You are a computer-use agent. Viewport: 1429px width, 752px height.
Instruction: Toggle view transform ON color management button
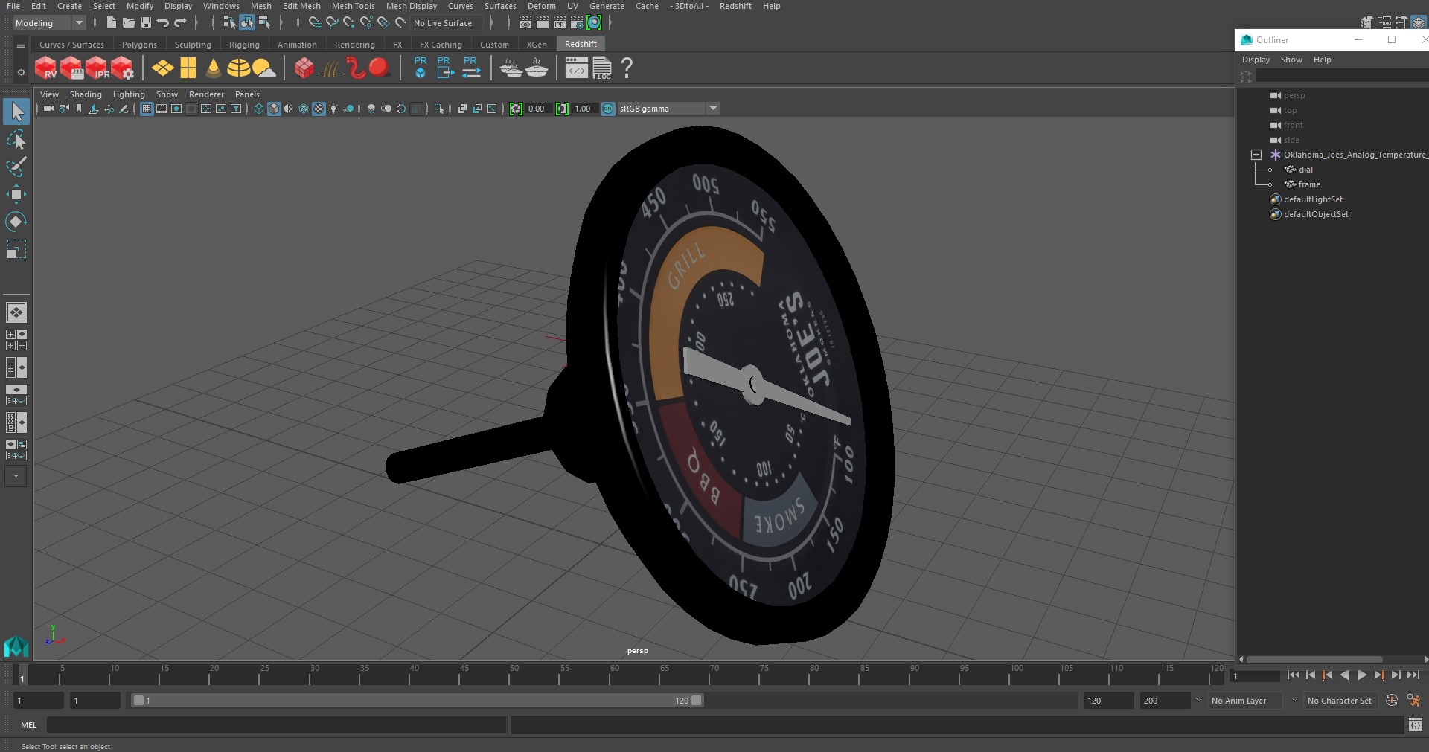click(608, 109)
